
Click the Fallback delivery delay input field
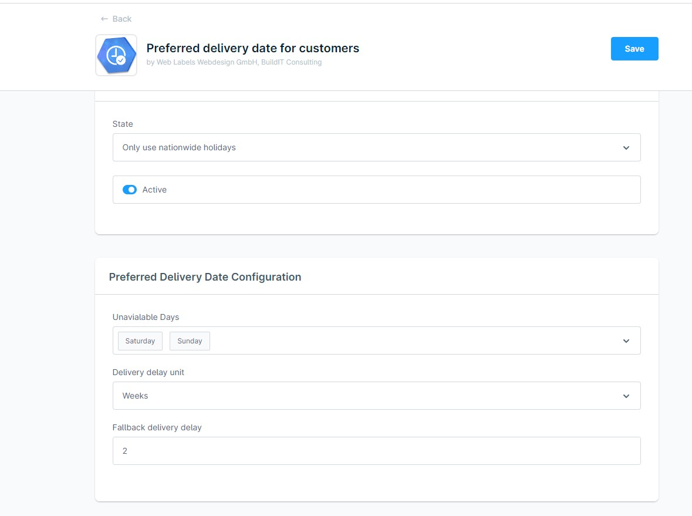pos(376,450)
